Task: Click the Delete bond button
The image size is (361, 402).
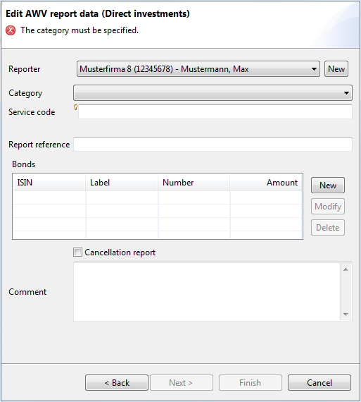Action: coord(328,228)
